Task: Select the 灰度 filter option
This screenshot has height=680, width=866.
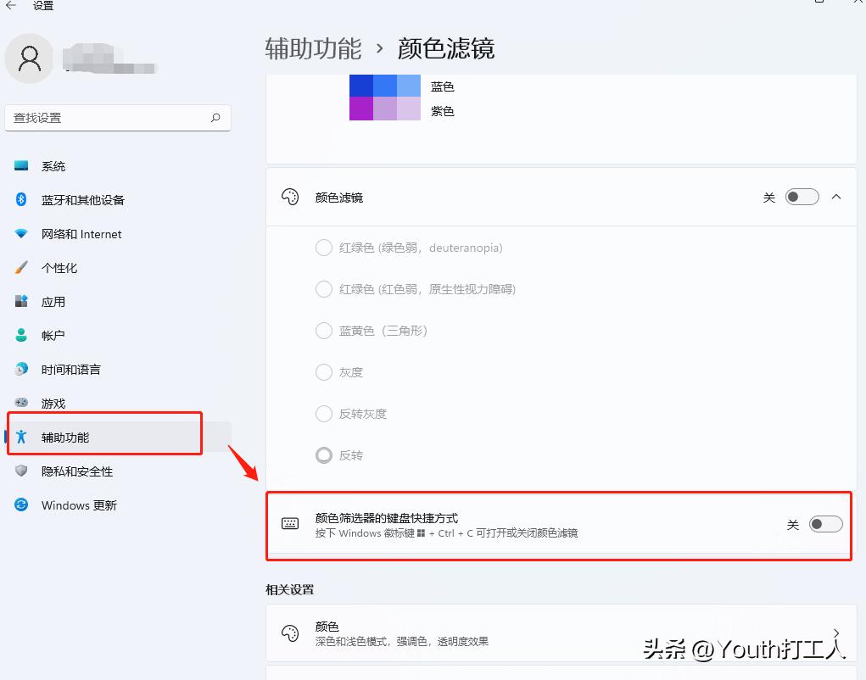Action: pos(323,372)
